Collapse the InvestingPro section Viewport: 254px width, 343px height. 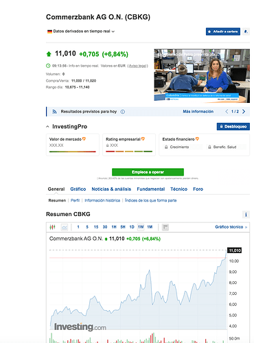[x=47, y=126]
